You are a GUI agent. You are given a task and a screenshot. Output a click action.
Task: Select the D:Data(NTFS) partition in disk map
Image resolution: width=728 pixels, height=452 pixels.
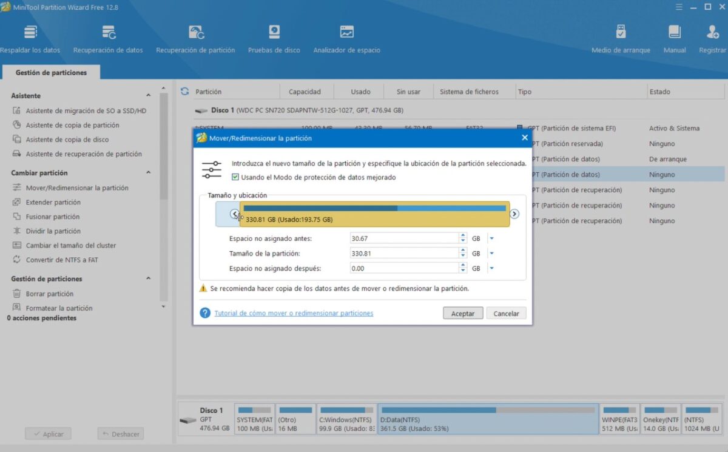[488, 419]
